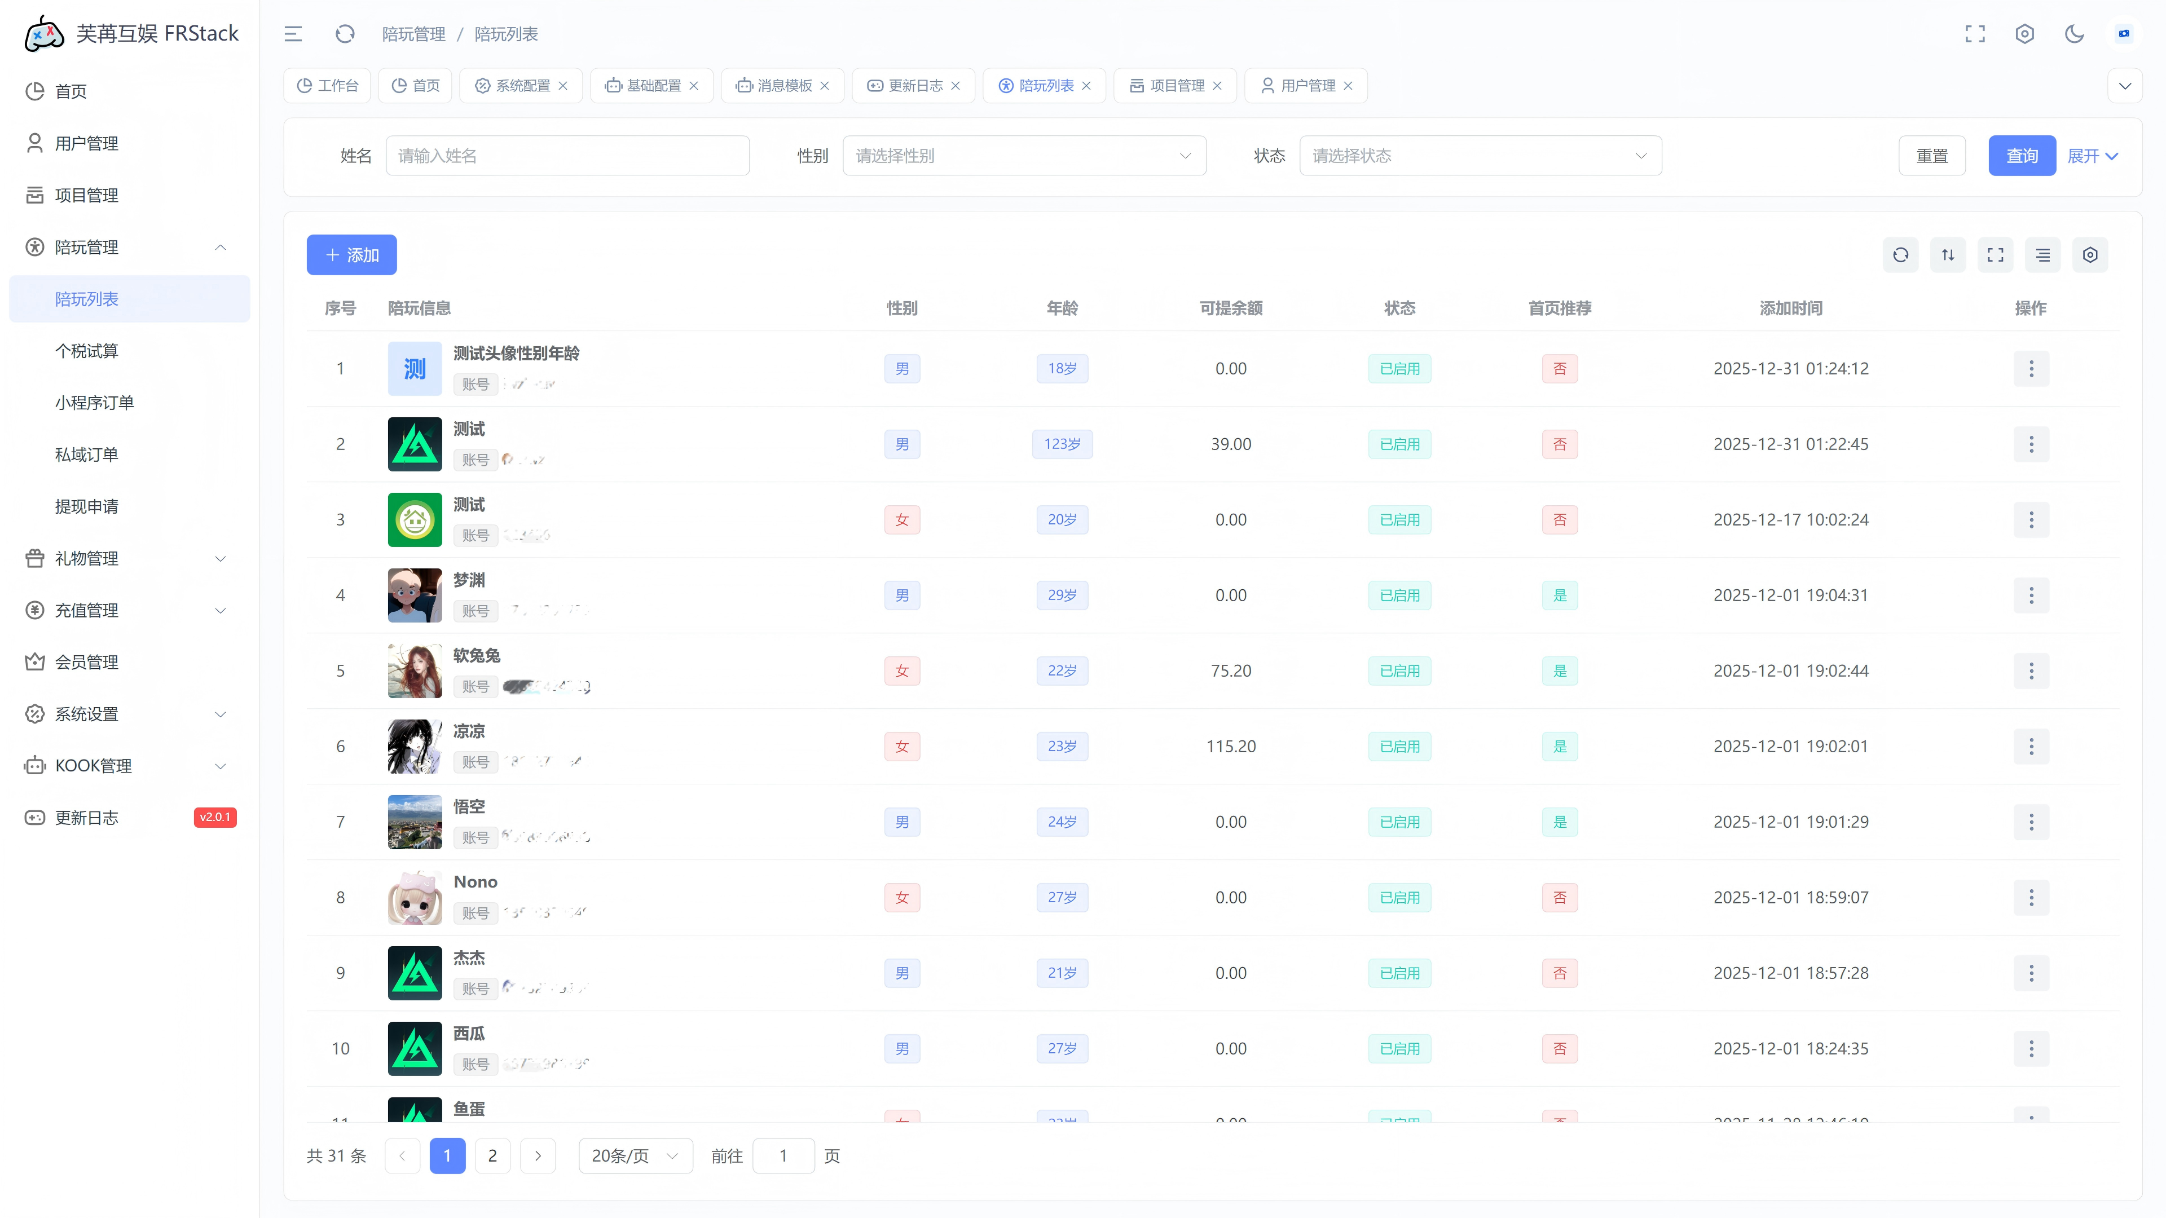2166x1218 pixels.
Task: Switch to the 项目管理 tab
Action: 1176,86
